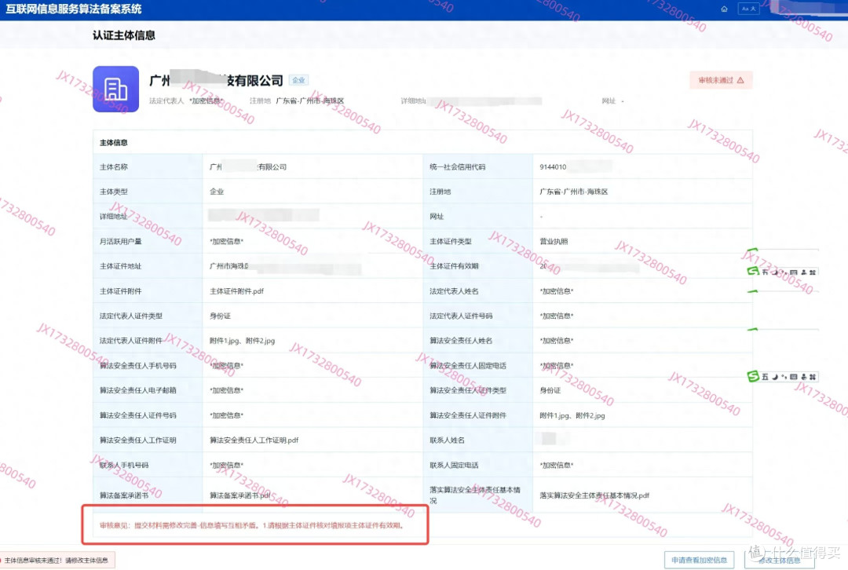Click the 审核未通过 status badge
This screenshot has width=848, height=570.
point(721,80)
